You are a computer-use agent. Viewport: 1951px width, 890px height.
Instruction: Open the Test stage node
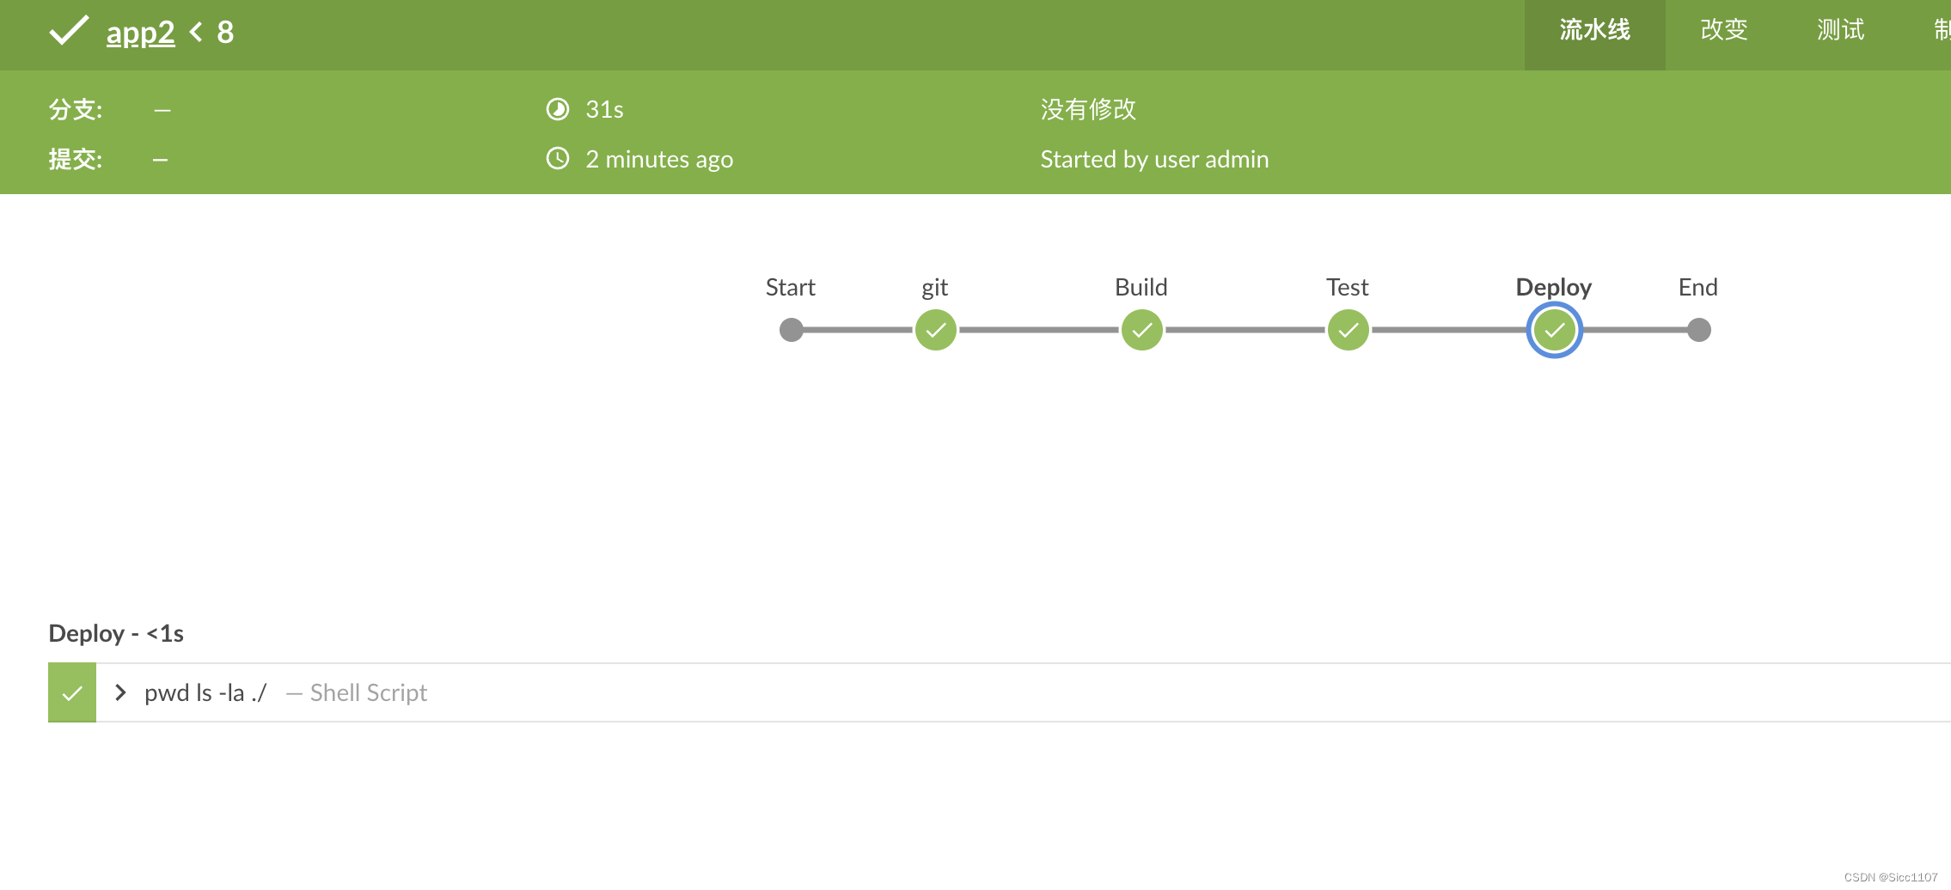pyautogui.click(x=1348, y=330)
